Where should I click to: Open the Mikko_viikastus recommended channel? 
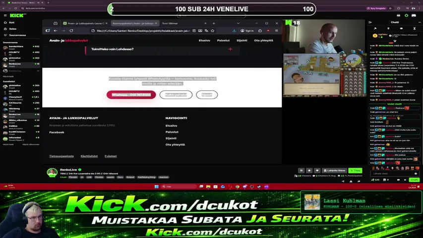point(21,121)
